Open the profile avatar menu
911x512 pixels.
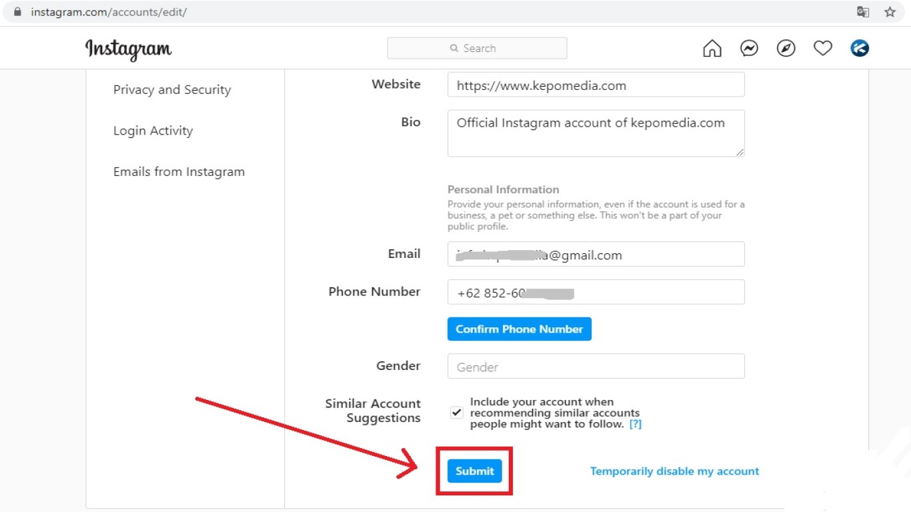(860, 49)
